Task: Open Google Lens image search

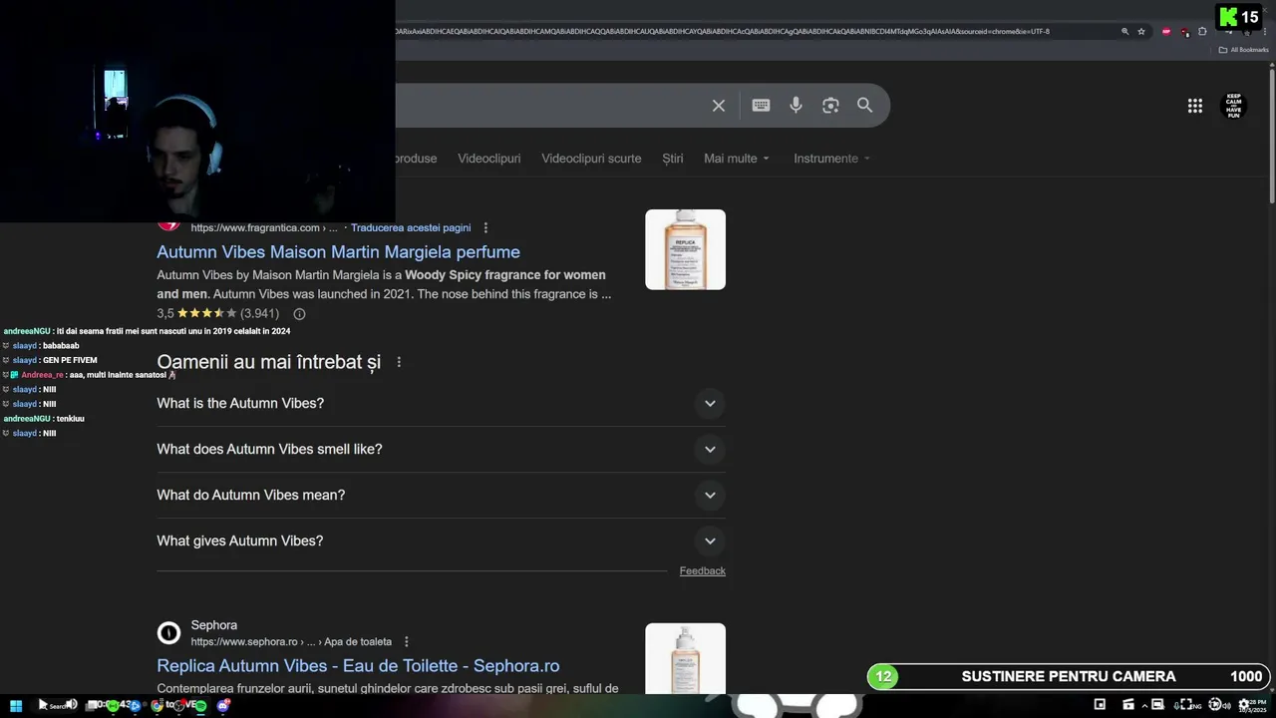Action: coord(830,106)
